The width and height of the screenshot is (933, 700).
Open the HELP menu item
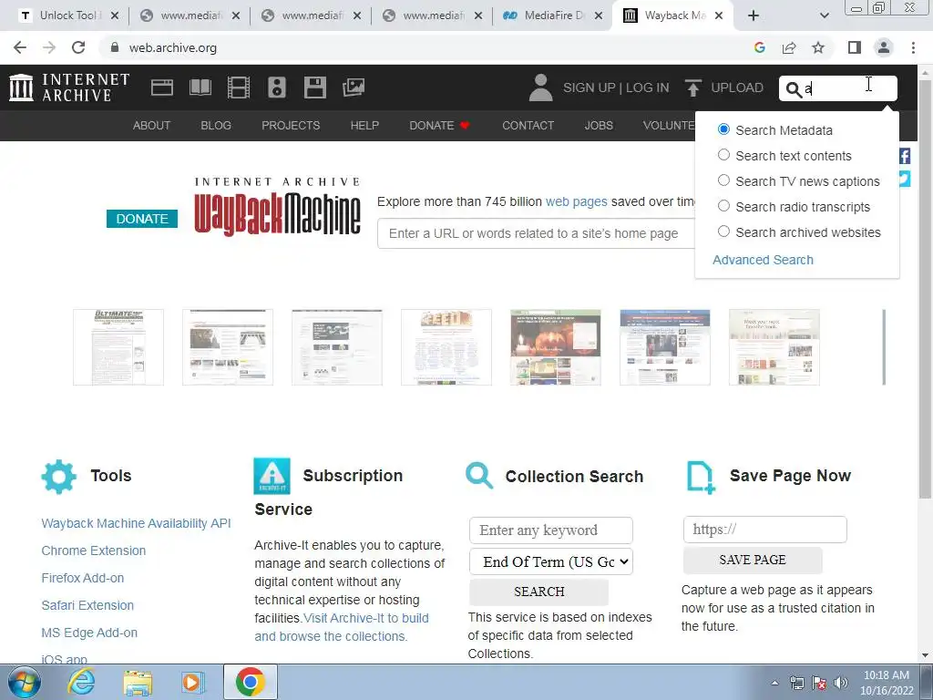point(364,126)
